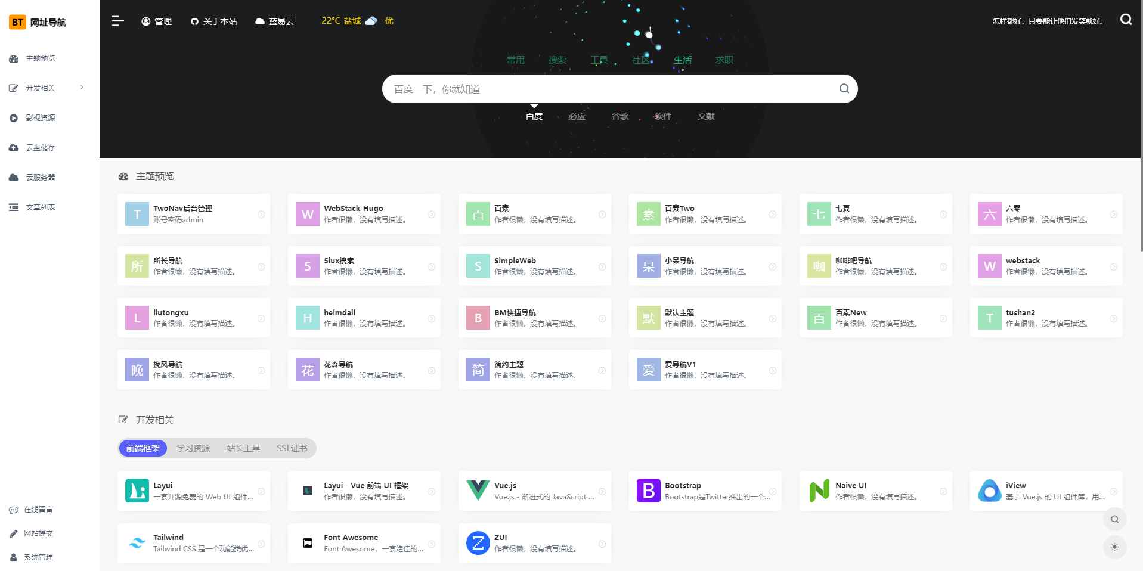Select the 生活 category tab
This screenshot has width=1143, height=571.
tap(682, 60)
